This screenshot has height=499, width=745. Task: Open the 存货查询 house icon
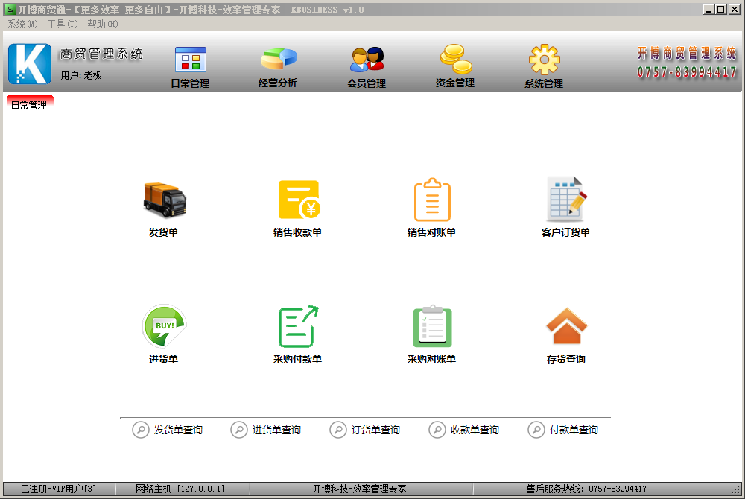(x=566, y=325)
